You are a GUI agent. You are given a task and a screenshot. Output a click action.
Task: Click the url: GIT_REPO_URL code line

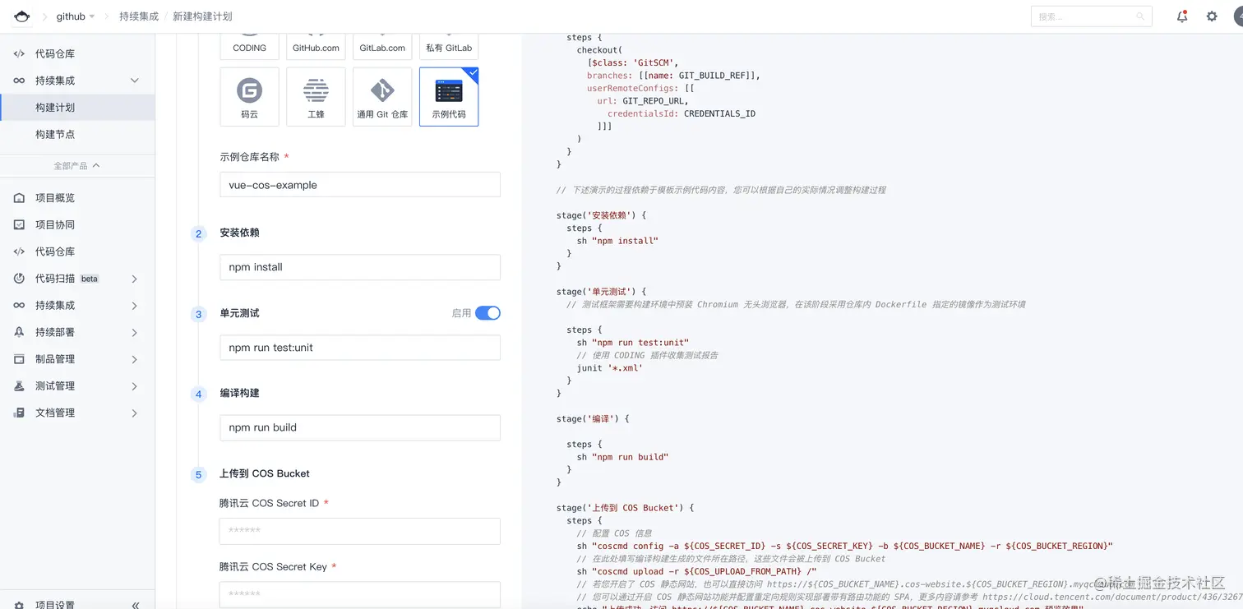click(x=643, y=101)
